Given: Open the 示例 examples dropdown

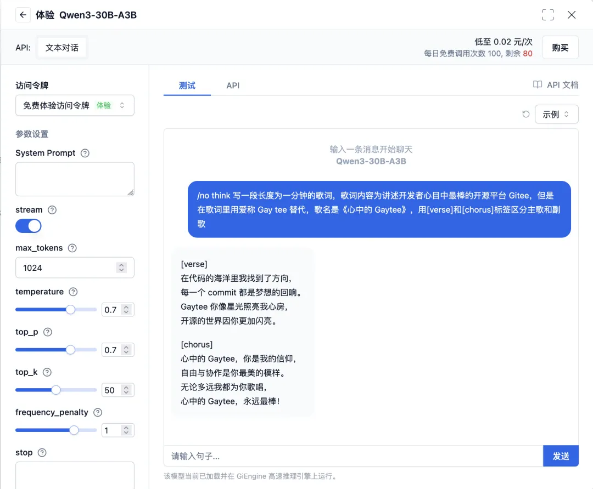Looking at the screenshot, I should point(556,114).
